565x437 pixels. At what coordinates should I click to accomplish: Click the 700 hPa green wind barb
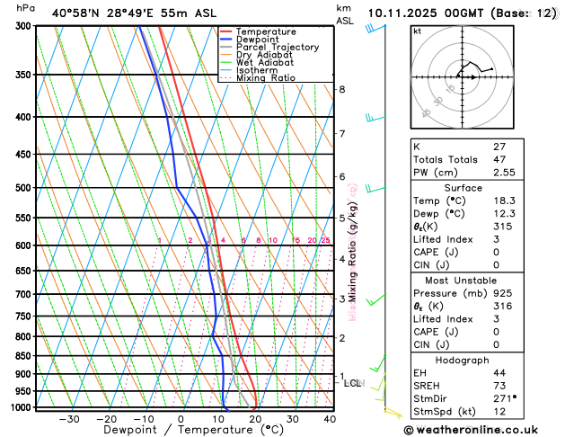pyautogui.click(x=375, y=299)
